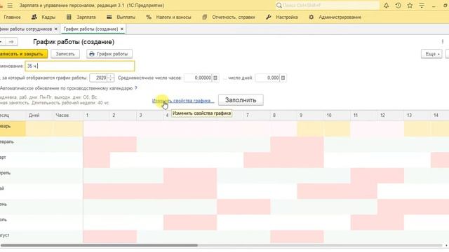Click the help question mark for auto-update
Viewport: 449px width, 252px height.
click(x=135, y=88)
